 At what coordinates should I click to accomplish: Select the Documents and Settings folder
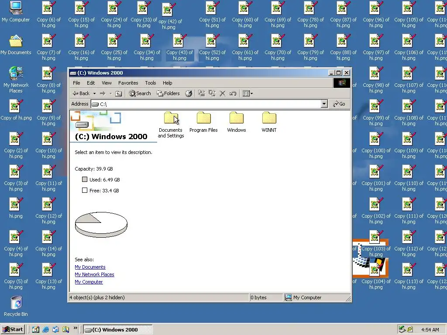pos(171,125)
